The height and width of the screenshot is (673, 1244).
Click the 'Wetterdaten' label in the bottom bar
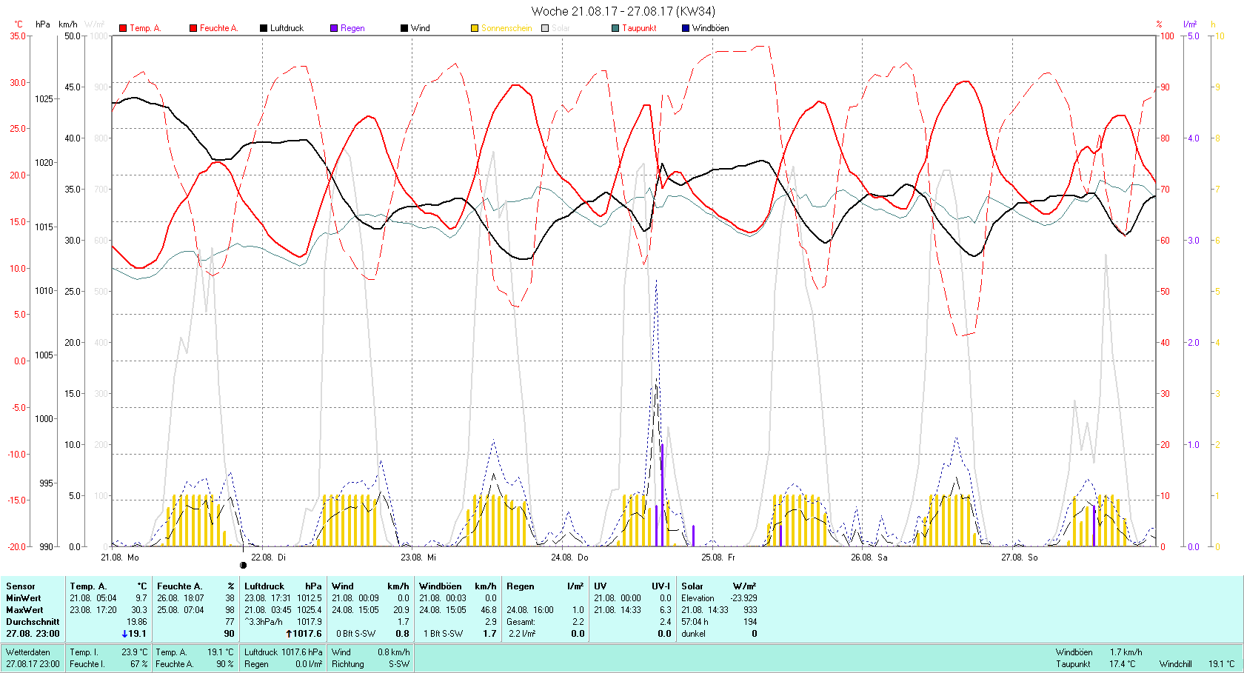(28, 652)
